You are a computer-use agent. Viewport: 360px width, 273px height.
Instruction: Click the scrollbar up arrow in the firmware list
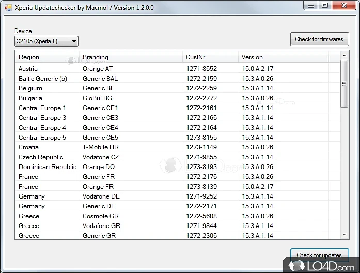pyautogui.click(x=345, y=55)
